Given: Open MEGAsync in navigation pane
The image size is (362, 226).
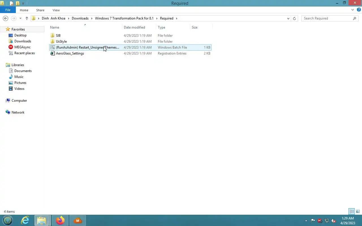Looking at the screenshot, I should click(22, 47).
